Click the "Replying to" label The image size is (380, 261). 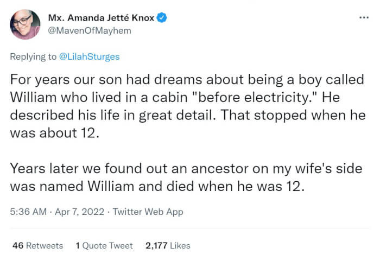pyautogui.click(x=31, y=55)
